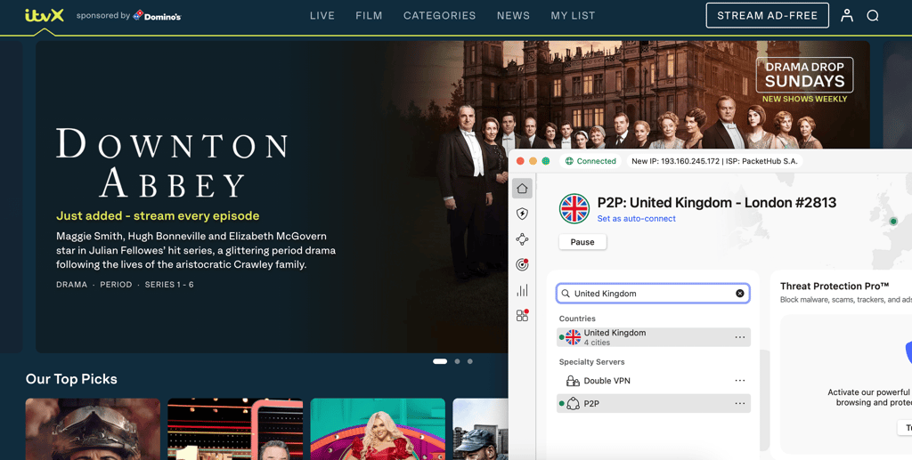The image size is (912, 460).
Task: Click the United Kingdom flag in results
Action: click(573, 337)
